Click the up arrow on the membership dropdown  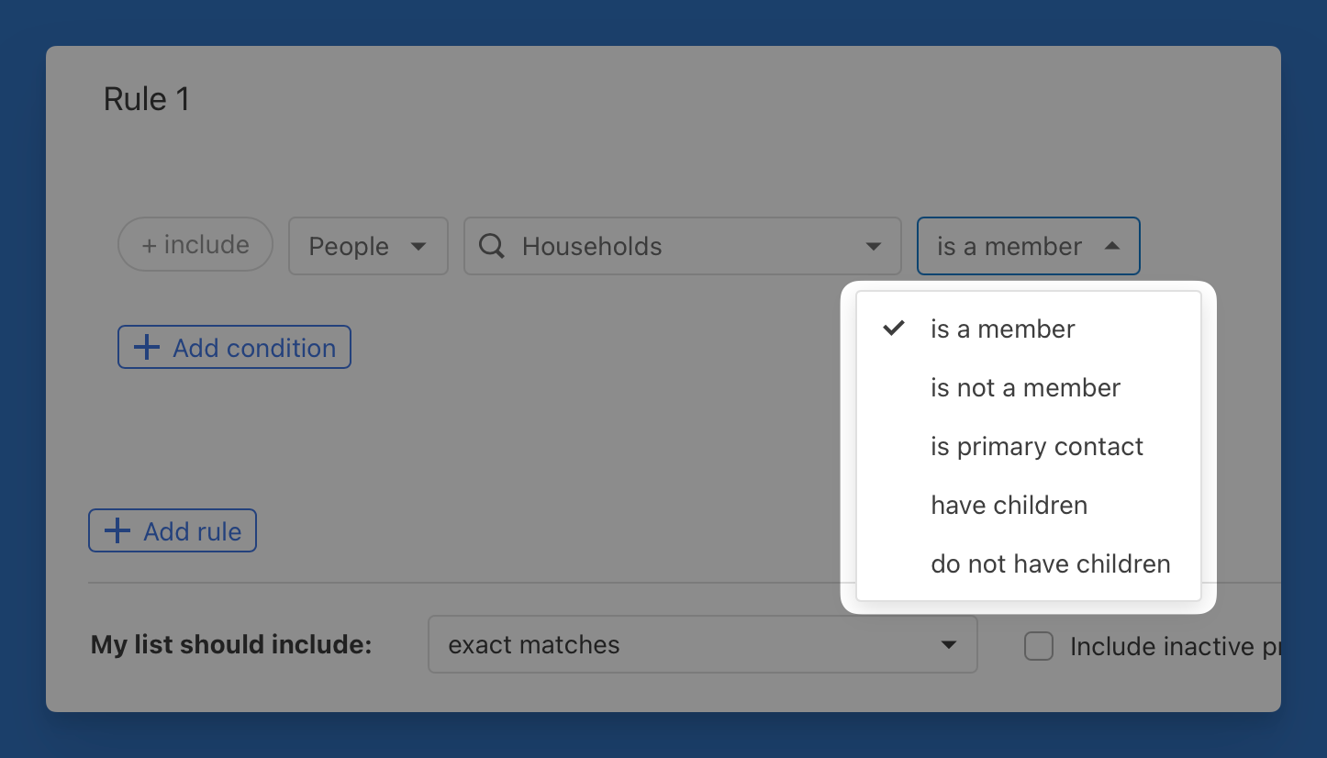pos(1111,246)
